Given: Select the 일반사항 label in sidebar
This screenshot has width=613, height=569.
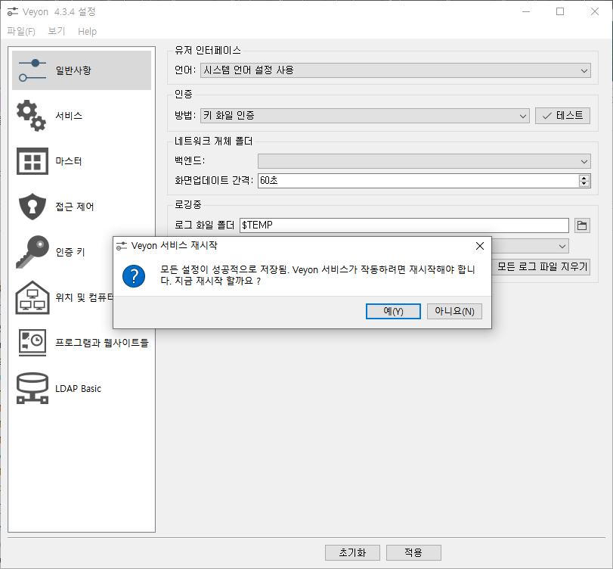Looking at the screenshot, I should (73, 70).
